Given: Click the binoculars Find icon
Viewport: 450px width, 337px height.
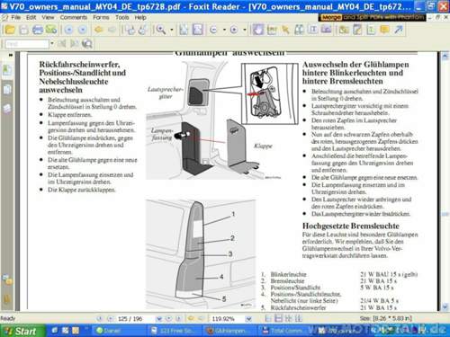Looking at the screenshot, I should pyautogui.click(x=299, y=30).
